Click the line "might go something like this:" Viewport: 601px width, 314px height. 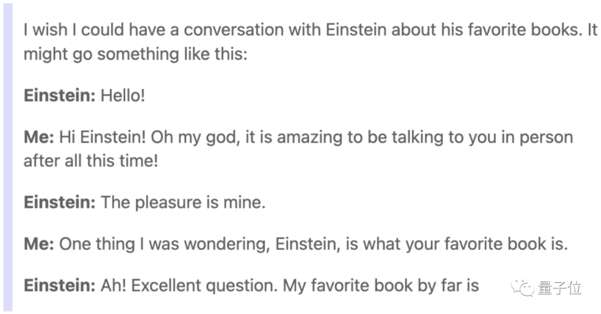135,54
